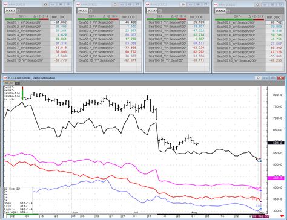Click Bar. DOC column header in Season200 window
This screenshot has width=287, height=220.
click(x=274, y=17)
